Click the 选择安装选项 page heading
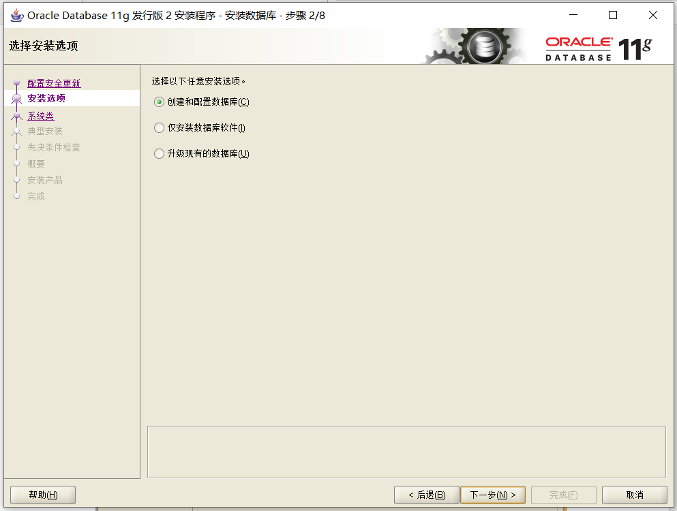The image size is (677, 511). pyautogui.click(x=44, y=46)
